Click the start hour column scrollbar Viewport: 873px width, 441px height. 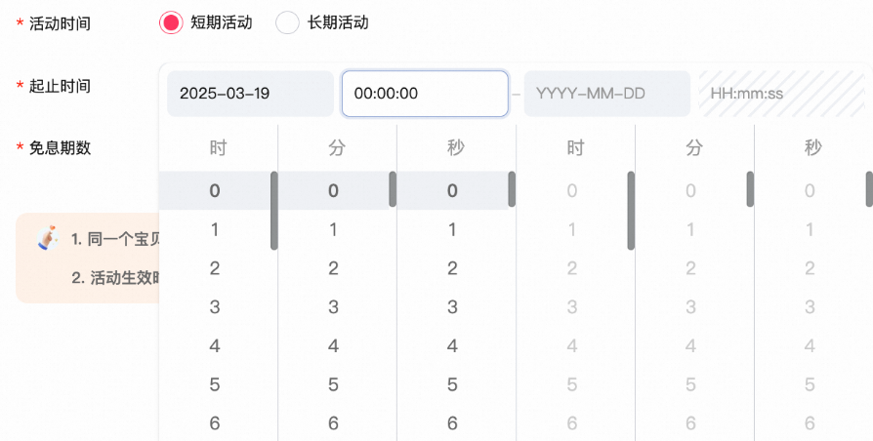[x=274, y=210]
